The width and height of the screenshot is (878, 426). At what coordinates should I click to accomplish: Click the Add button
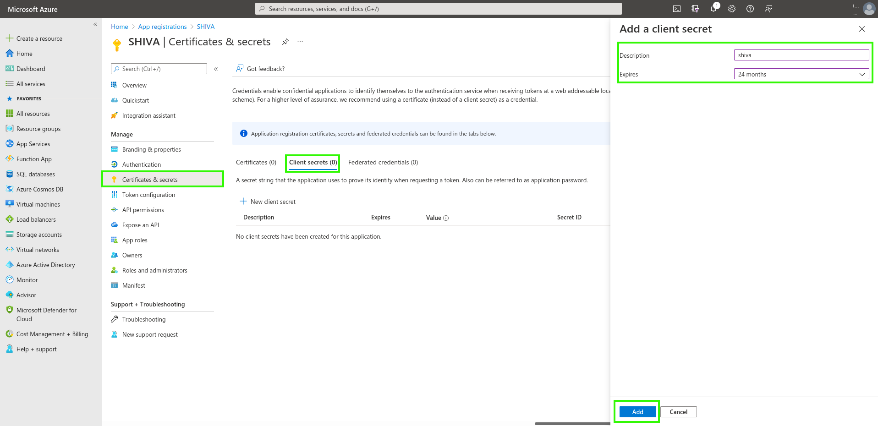coord(637,412)
